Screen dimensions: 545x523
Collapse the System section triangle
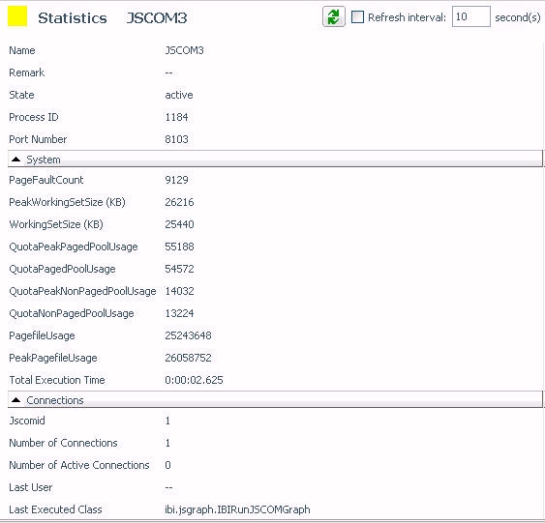pyautogui.click(x=16, y=160)
